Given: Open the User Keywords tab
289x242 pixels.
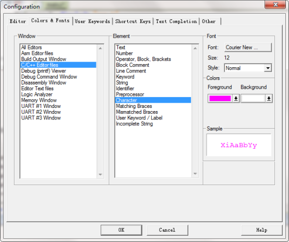Looking at the screenshot, I should coord(92,21).
